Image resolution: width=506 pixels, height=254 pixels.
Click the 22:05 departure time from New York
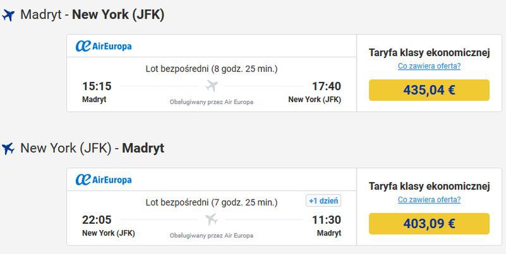point(97,220)
